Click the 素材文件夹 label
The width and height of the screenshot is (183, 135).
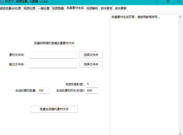[x=17, y=55]
